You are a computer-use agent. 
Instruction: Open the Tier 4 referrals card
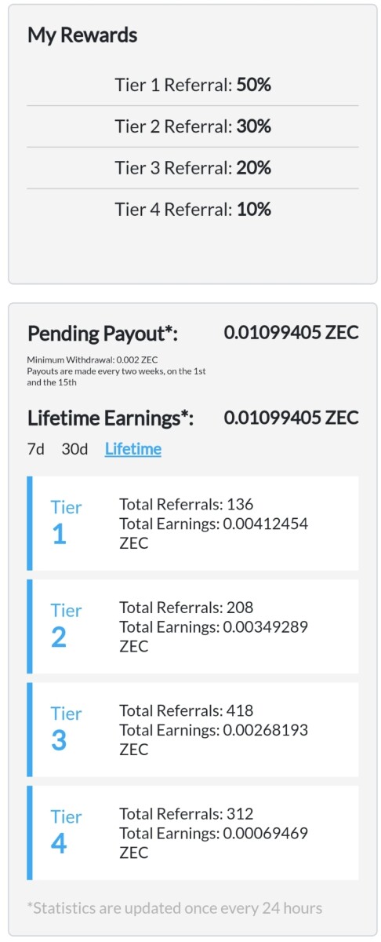click(x=193, y=833)
